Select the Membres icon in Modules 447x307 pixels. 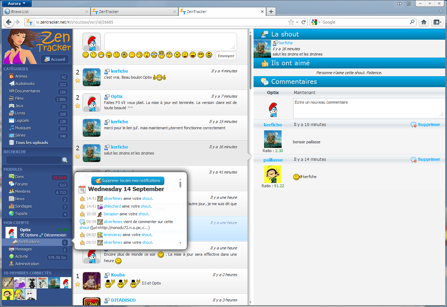[x=11, y=191]
